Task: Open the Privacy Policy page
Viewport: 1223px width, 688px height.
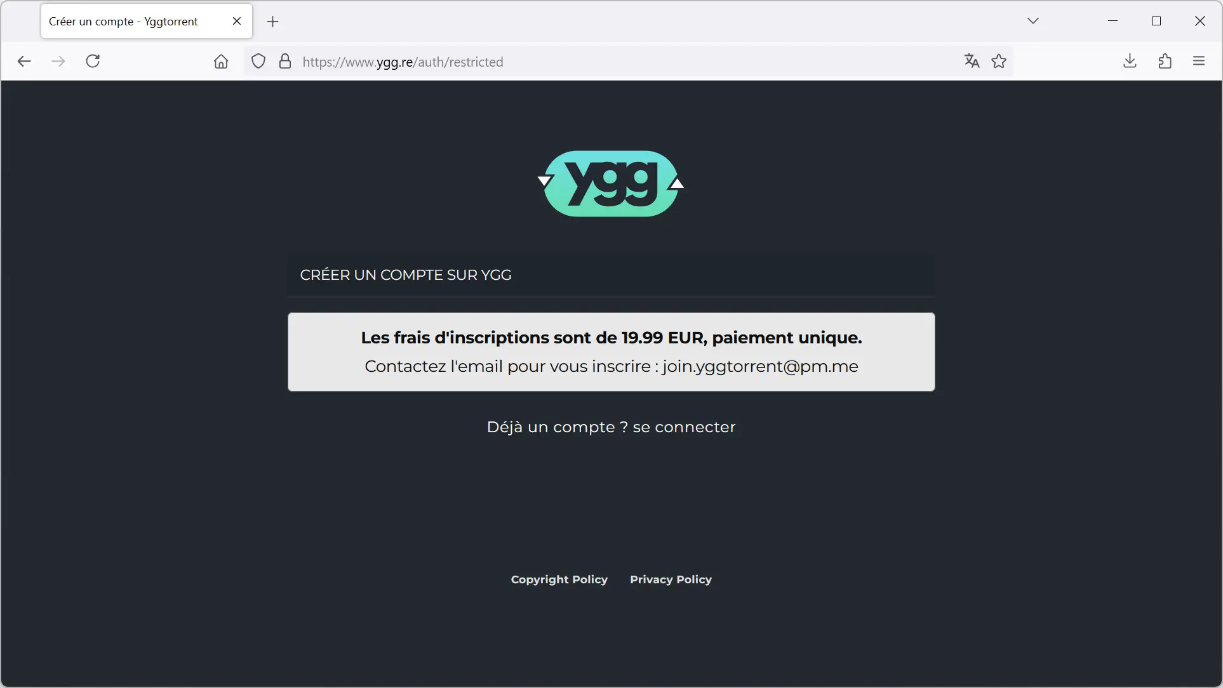Action: click(x=671, y=579)
